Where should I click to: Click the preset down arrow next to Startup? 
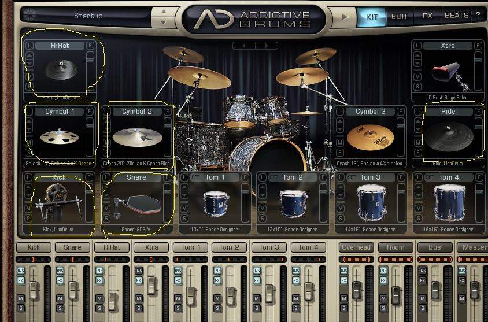point(164,23)
